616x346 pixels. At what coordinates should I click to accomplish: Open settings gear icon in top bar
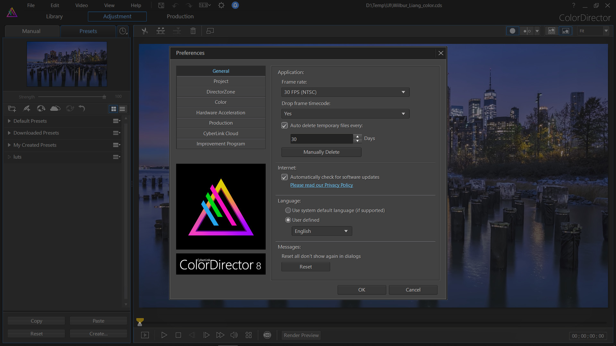point(221,5)
